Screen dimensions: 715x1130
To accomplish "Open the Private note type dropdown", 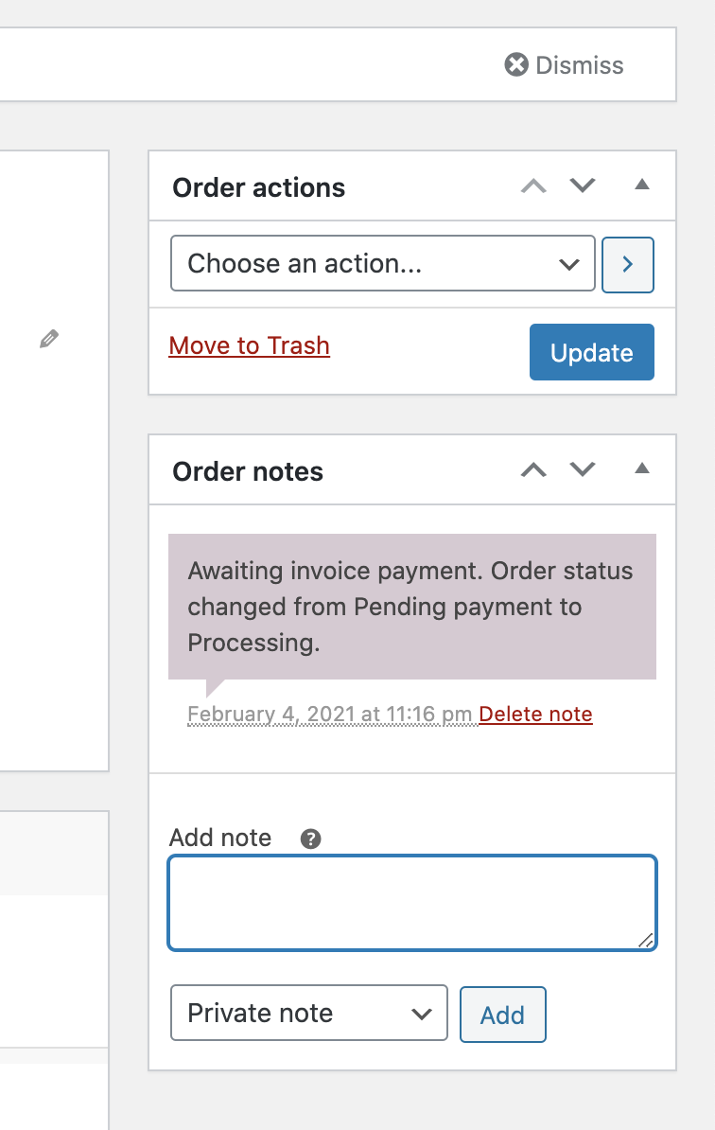I will (x=309, y=1014).
